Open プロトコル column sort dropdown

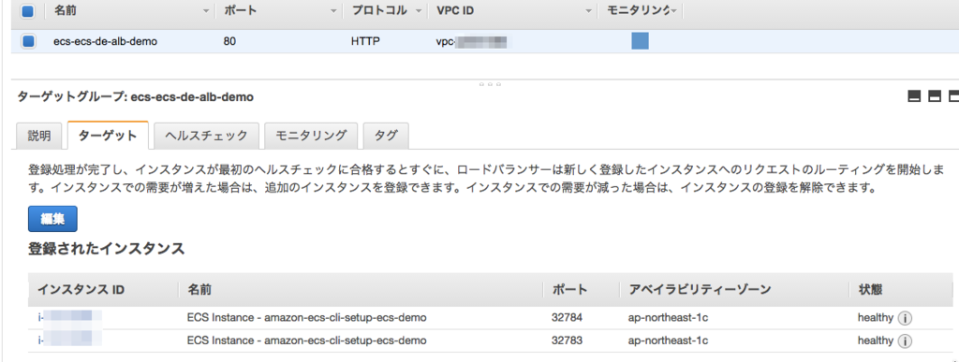419,11
